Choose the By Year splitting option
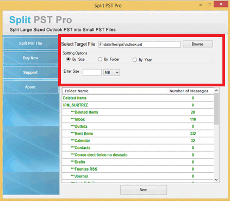 point(134,60)
